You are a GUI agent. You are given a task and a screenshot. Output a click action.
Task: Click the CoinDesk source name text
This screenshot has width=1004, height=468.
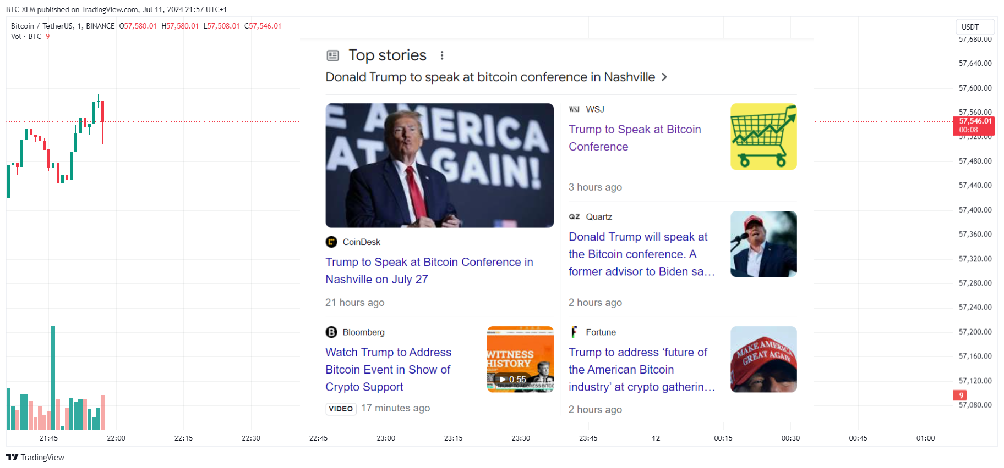362,242
